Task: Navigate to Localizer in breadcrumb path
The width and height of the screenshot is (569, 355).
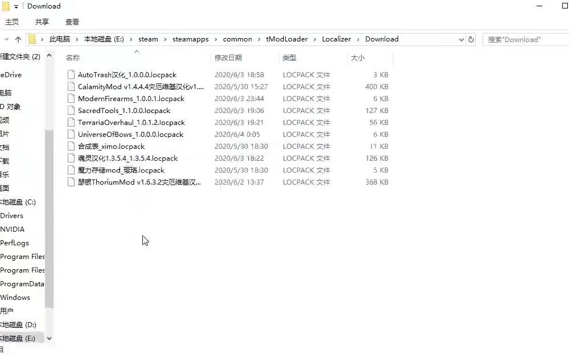Action: (x=336, y=39)
